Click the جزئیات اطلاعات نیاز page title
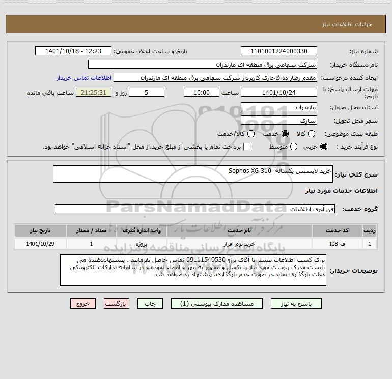The height and width of the screenshot is (379, 392). pos(347,24)
